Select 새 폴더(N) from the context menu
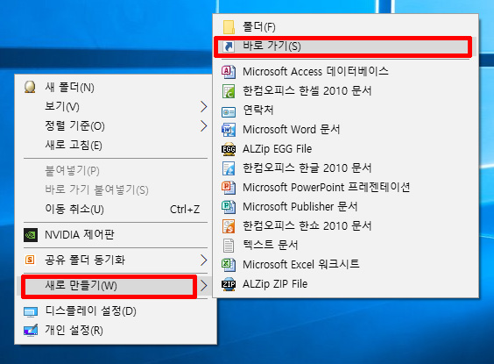Viewport: 494px width, 364px height. click(116, 87)
